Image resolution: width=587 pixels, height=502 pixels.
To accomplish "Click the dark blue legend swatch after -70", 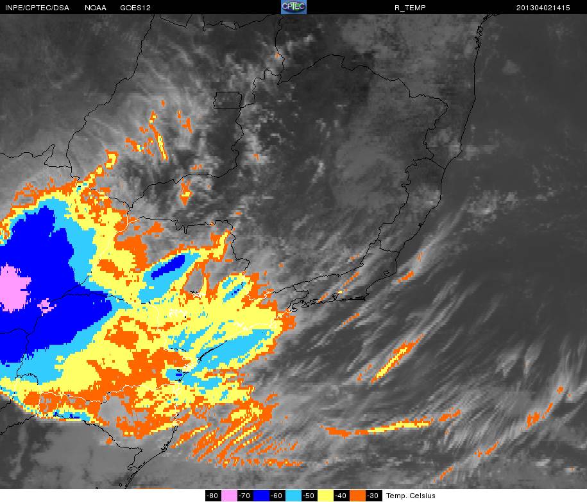I will point(261,496).
